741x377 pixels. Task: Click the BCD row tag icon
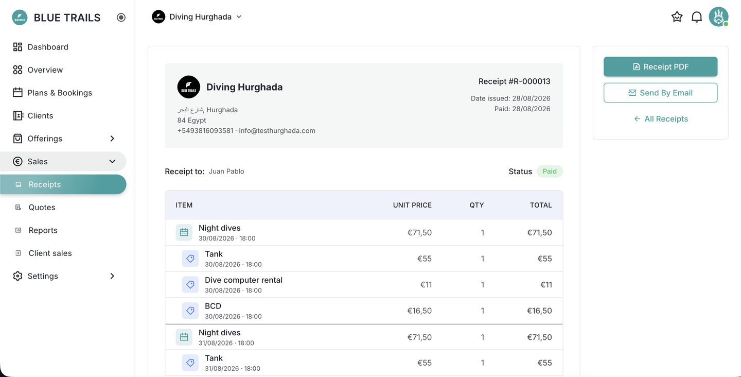coord(190,311)
